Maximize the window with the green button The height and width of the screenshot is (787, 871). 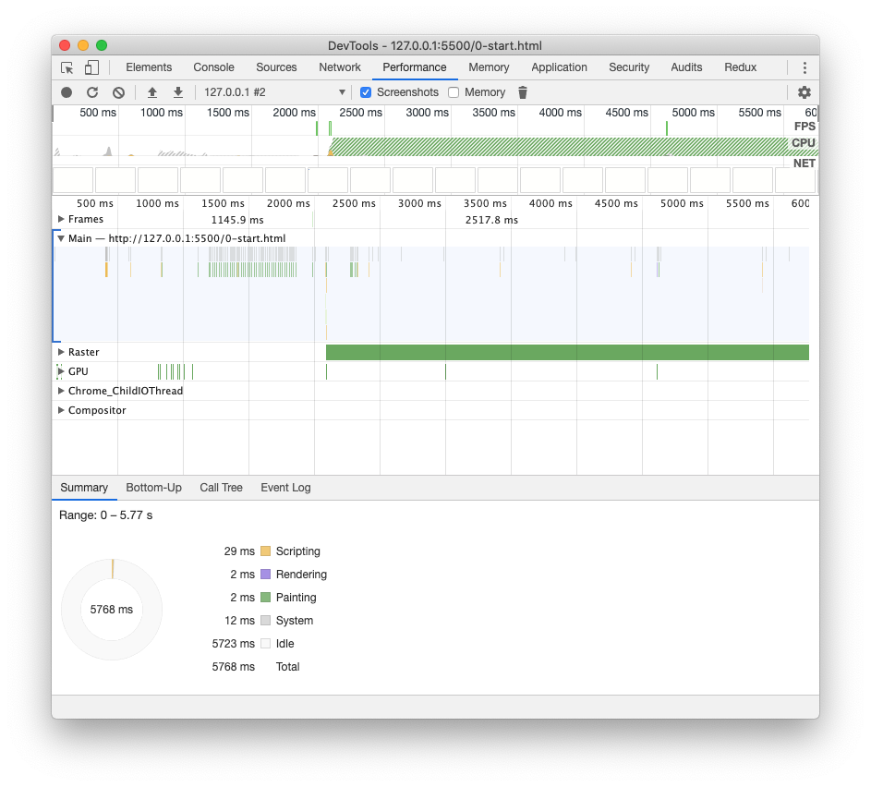pos(102,45)
